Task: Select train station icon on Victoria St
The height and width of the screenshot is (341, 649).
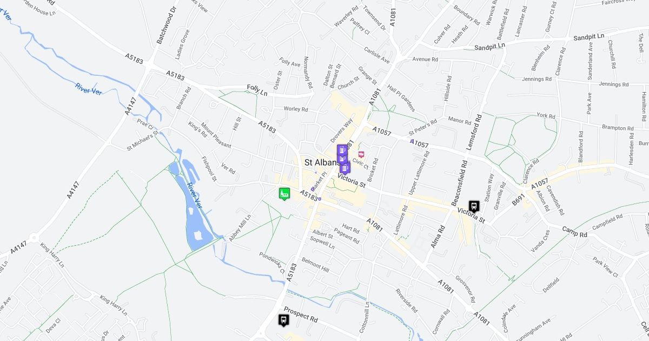Action: pyautogui.click(x=474, y=206)
